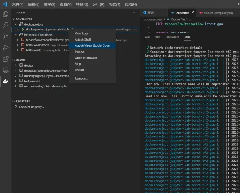The height and width of the screenshot is (193, 240).
Task: Click the hello-world:latest stopped container icon
Action: 23,45
